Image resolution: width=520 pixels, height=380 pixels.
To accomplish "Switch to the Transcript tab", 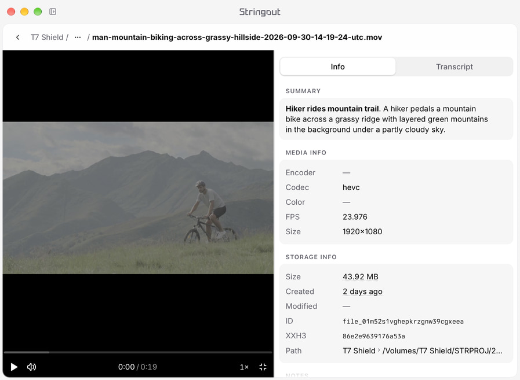I will (454, 67).
